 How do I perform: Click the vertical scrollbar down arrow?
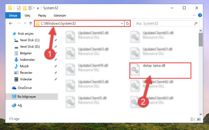201,114
